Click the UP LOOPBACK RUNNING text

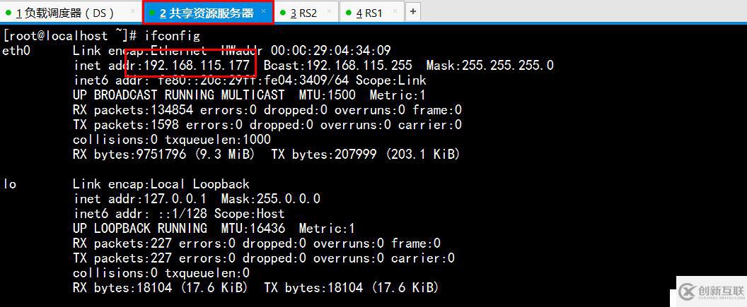(140, 229)
